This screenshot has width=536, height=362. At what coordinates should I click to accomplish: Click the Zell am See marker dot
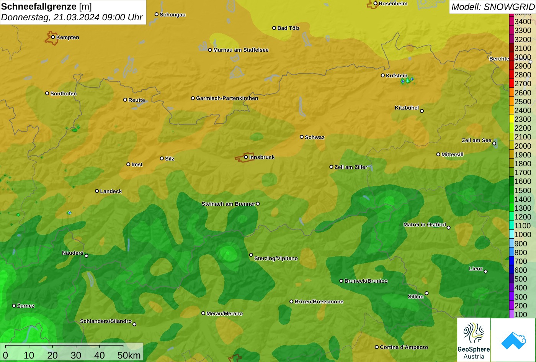tap(494, 144)
